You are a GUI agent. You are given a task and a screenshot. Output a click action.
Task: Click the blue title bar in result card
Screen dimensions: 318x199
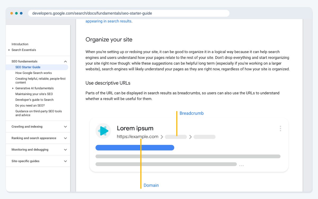(135, 148)
